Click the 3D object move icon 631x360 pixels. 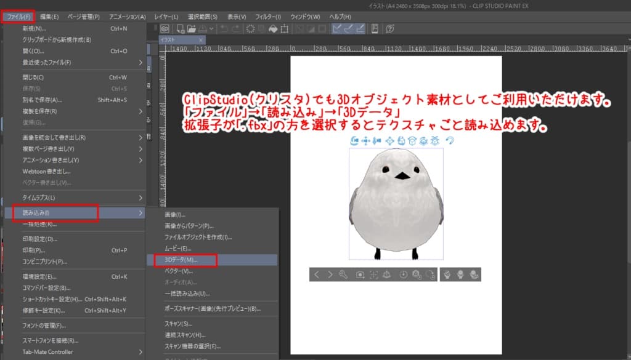point(390,141)
